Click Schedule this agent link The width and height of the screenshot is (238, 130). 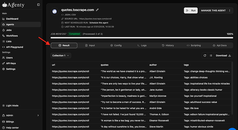click(99, 23)
